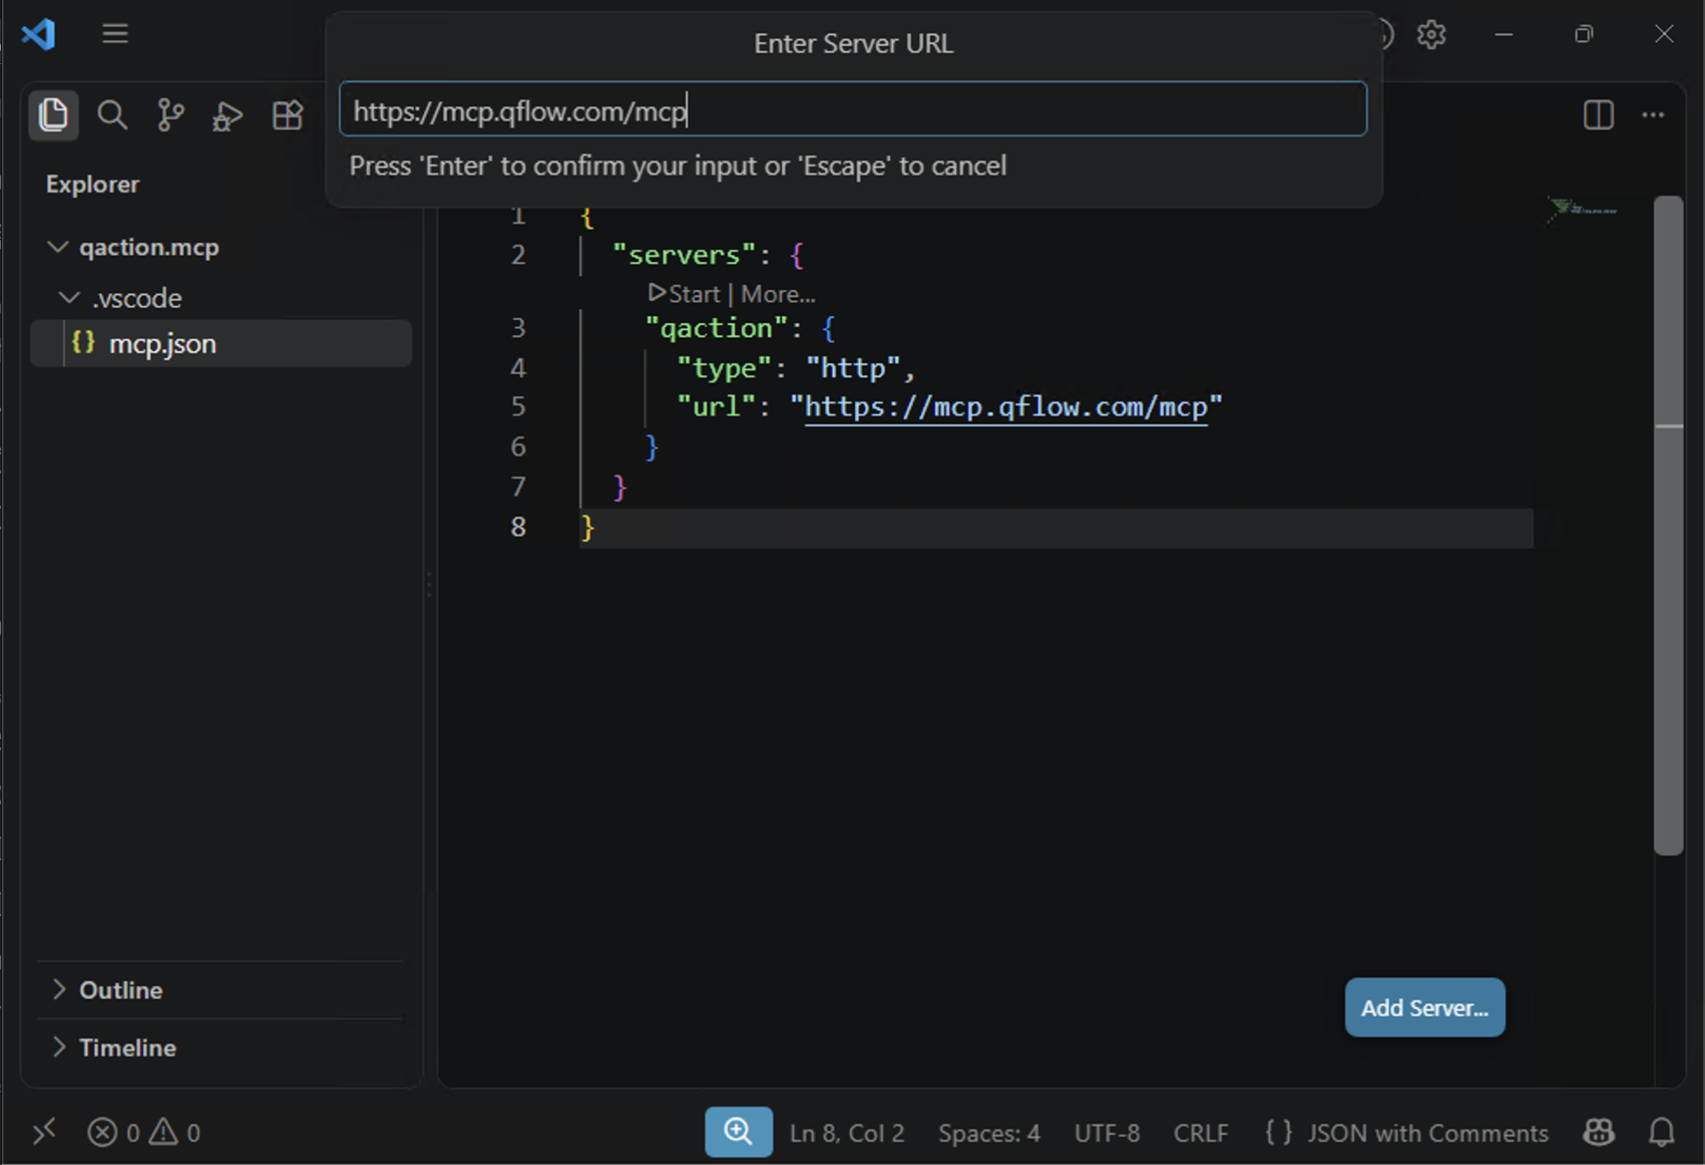Click the vertical editor scrollbar thumb
This screenshot has width=1705, height=1165.
1668,525
